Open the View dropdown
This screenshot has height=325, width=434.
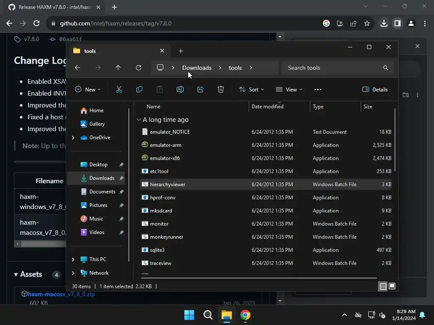[289, 90]
